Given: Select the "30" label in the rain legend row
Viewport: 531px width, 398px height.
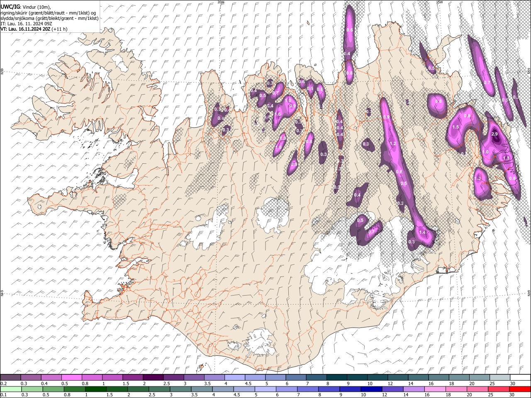Looking at the screenshot, I should coord(512,395).
